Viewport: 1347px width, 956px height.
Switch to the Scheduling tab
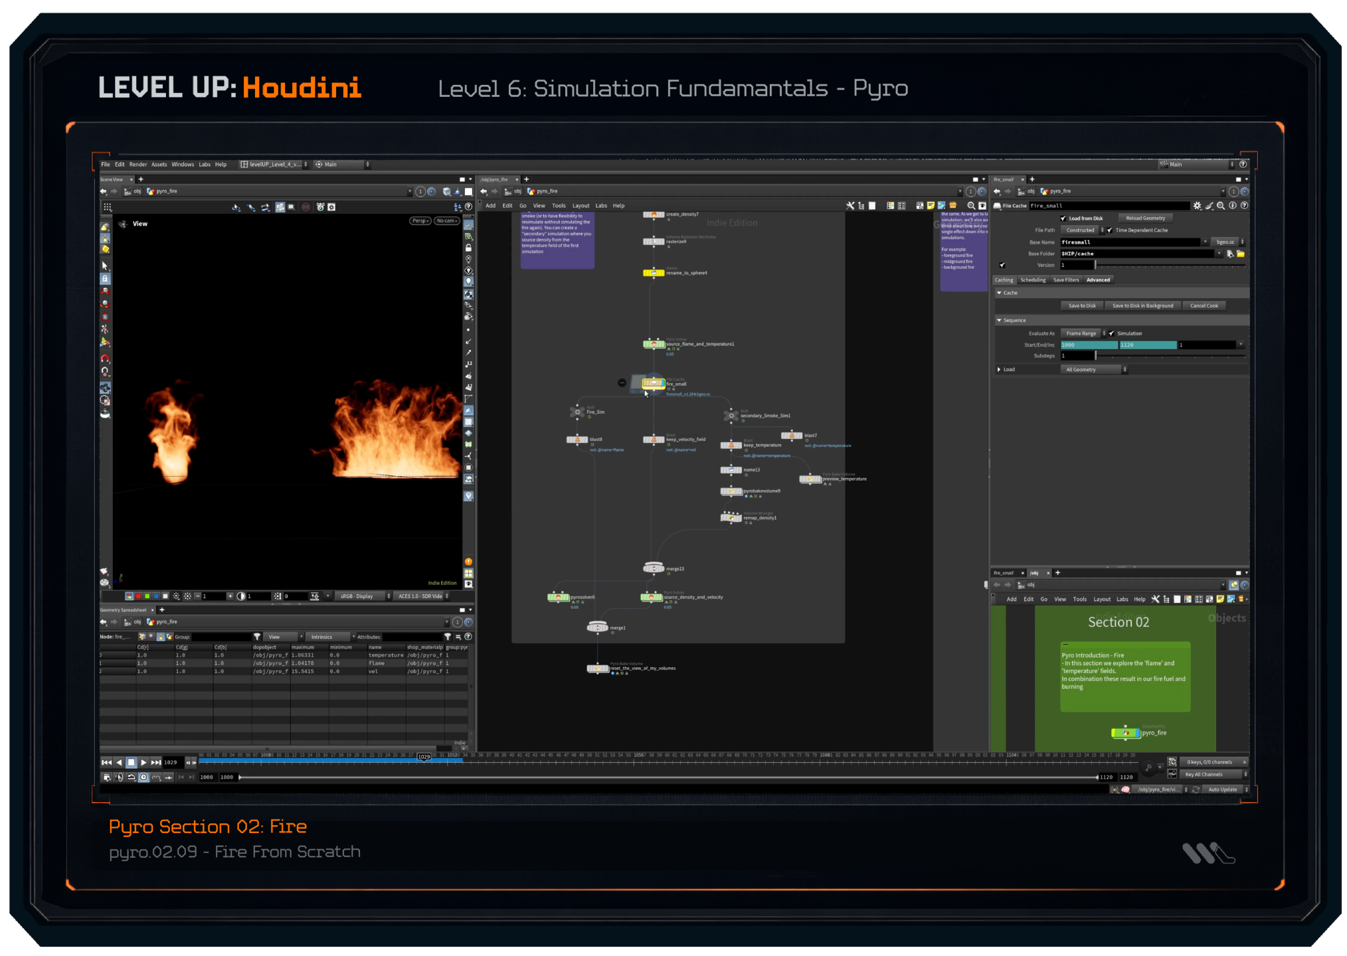click(1033, 279)
